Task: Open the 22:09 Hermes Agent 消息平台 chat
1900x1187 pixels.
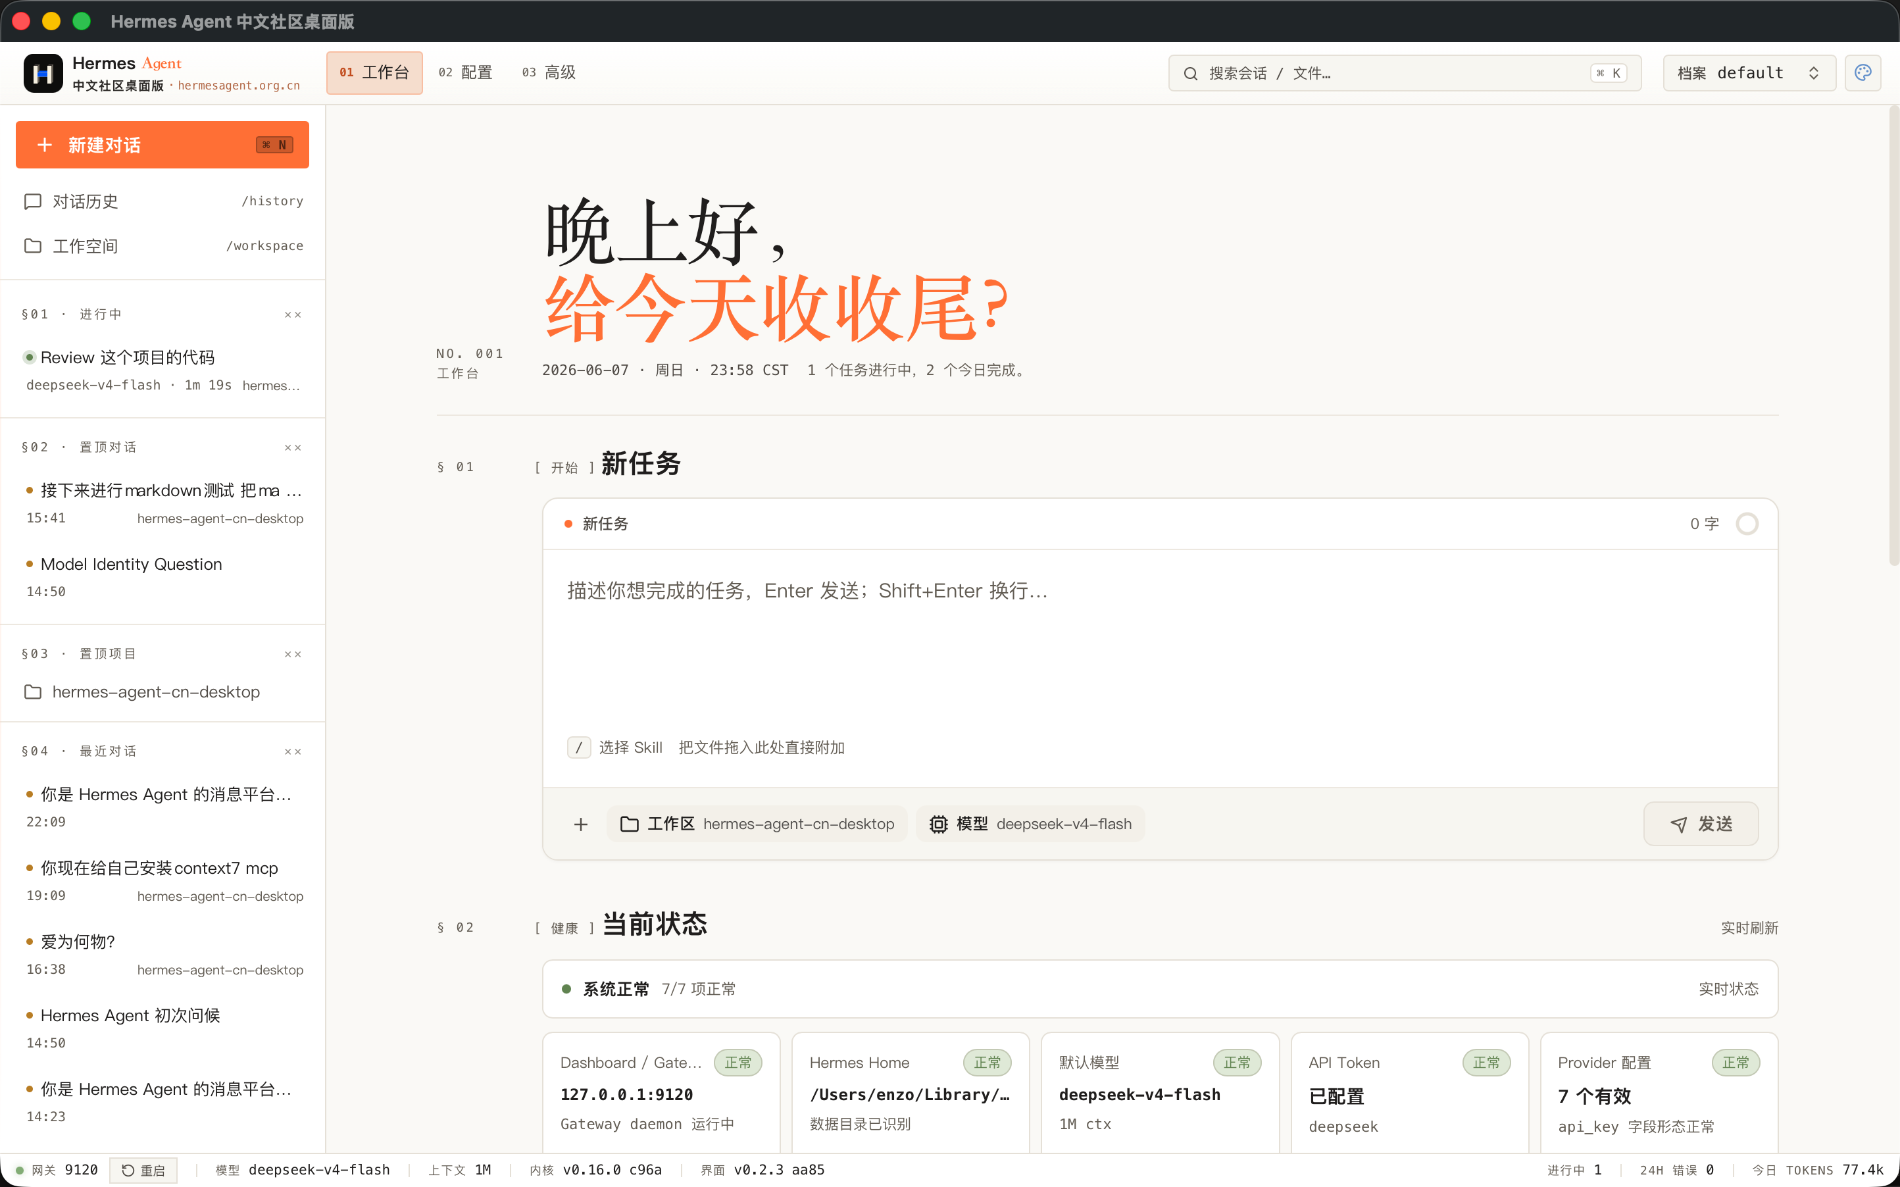Action: (x=162, y=807)
